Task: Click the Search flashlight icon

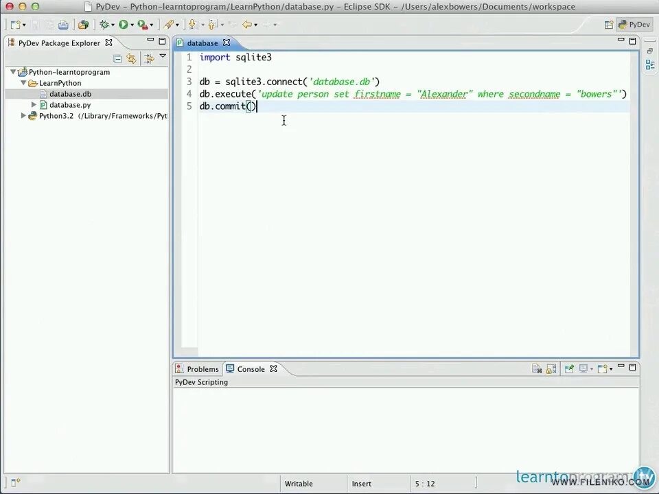Action: tap(169, 25)
